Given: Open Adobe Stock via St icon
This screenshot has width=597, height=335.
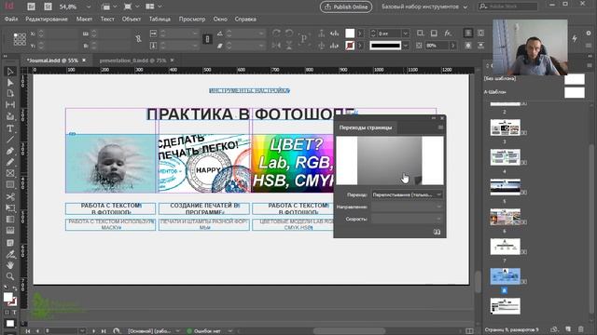Looking at the screenshot, I should [x=48, y=7].
